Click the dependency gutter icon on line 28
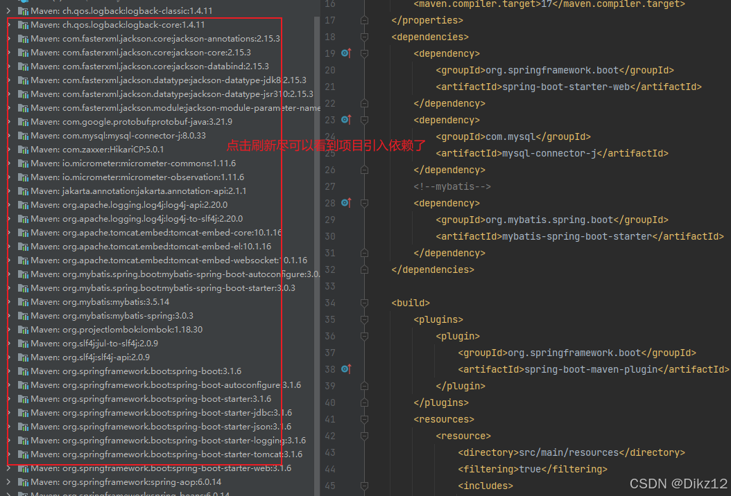 point(346,202)
